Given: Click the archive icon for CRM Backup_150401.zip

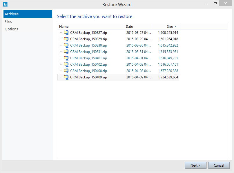Looking at the screenshot, I should (x=66, y=58).
